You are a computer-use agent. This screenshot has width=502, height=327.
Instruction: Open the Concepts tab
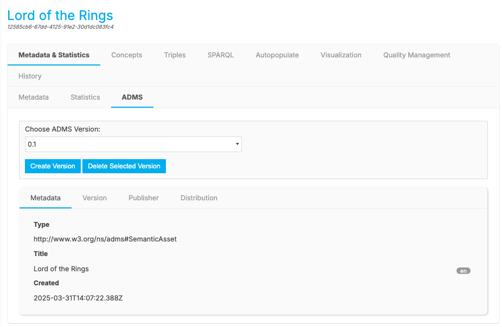pos(126,55)
